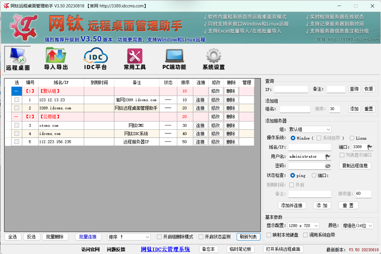Open the 显示配置 resolution dropdown
Image resolution: width=381 pixels, height=254 pixels.
[x=303, y=225]
